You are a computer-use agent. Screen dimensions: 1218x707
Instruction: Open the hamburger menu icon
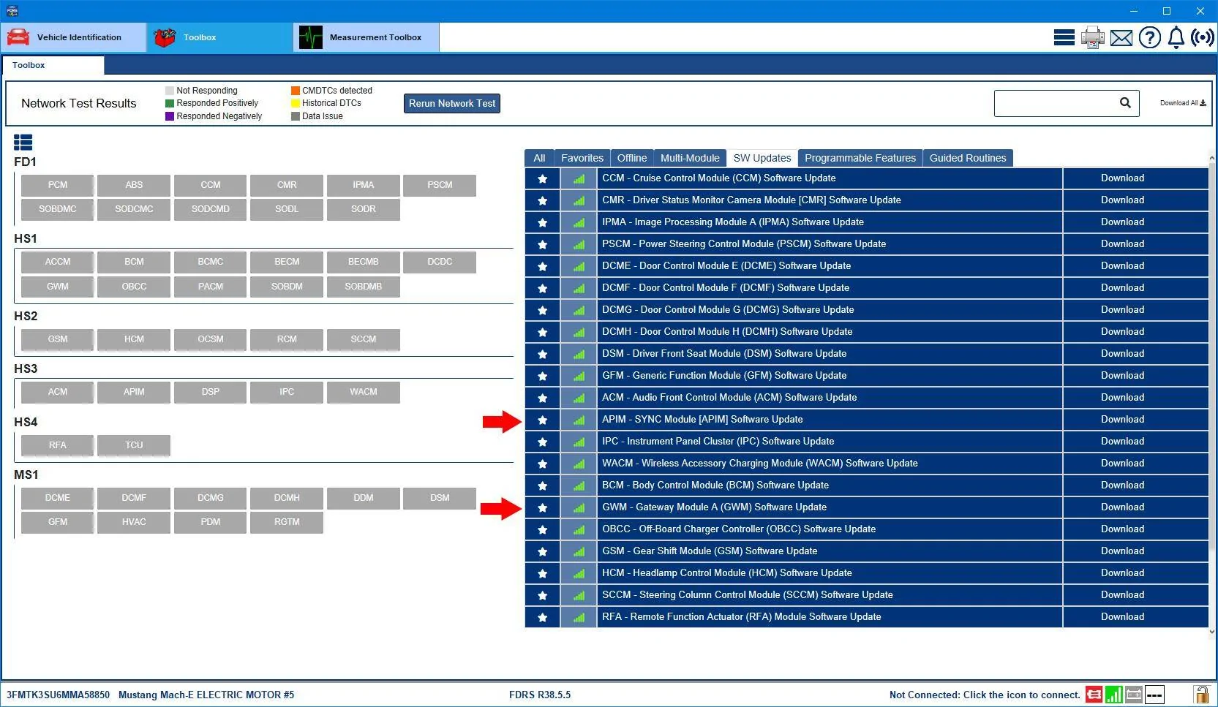tap(1064, 37)
